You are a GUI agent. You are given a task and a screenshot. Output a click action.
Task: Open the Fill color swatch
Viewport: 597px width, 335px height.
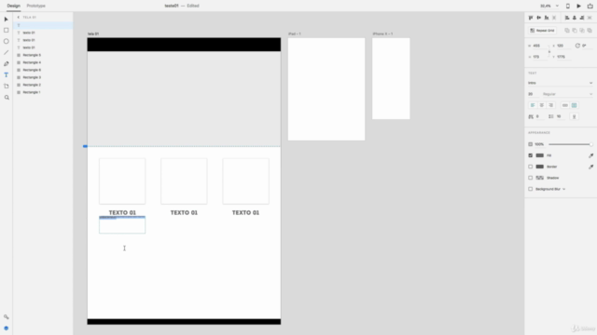539,155
